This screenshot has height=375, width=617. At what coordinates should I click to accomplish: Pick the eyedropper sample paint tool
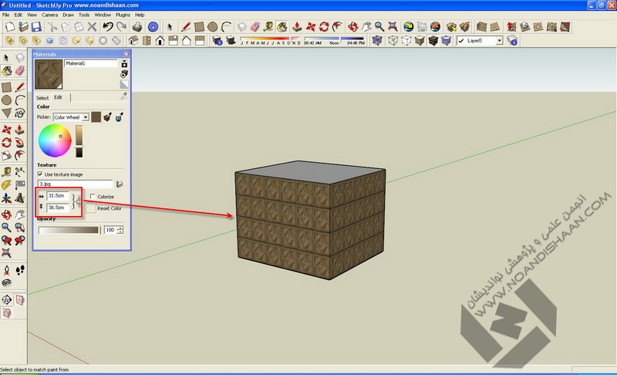(123, 96)
